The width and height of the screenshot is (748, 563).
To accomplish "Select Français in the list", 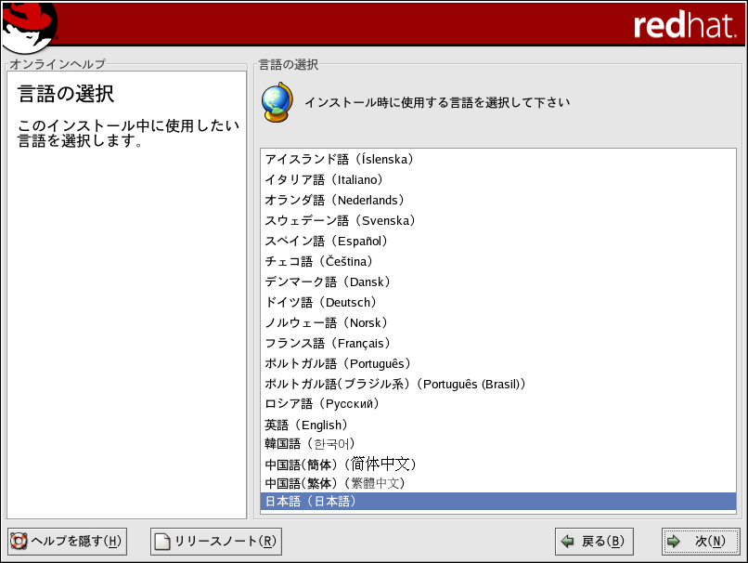I will pyautogui.click(x=328, y=343).
